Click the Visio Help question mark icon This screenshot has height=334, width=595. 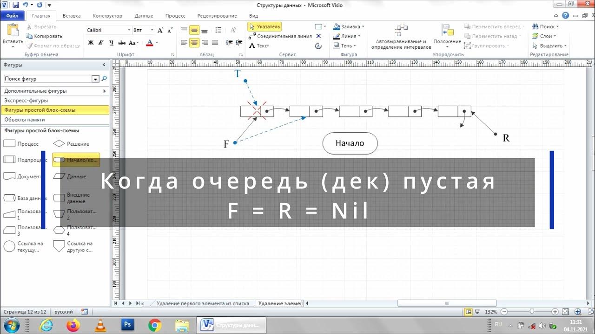[x=565, y=15]
